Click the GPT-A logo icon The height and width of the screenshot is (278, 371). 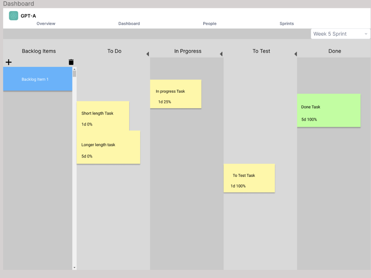pyautogui.click(x=13, y=15)
